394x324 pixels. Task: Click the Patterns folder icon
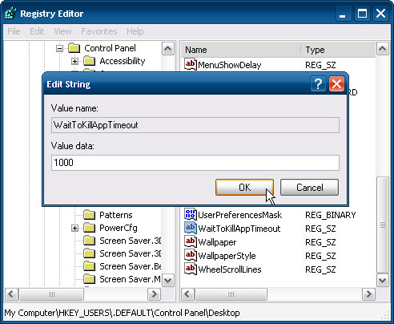click(x=89, y=215)
